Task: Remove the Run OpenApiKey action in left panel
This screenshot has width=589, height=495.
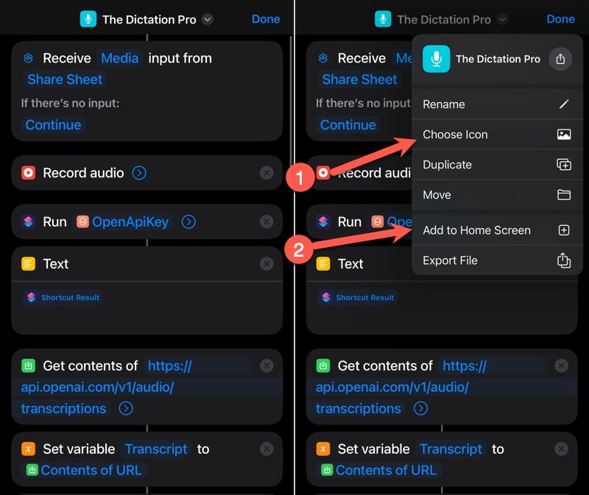Action: pos(267,222)
